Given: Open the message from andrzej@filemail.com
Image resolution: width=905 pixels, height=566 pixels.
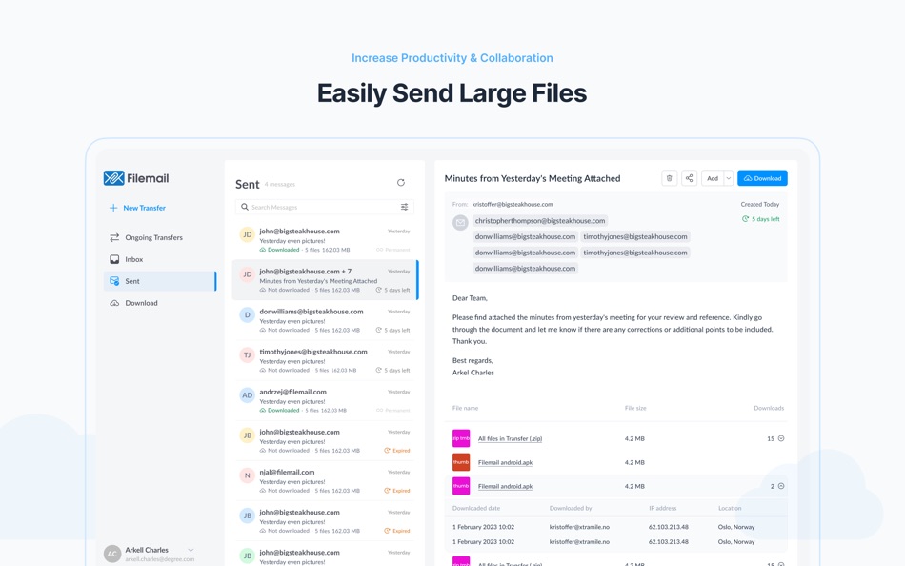Looking at the screenshot, I should click(x=325, y=401).
